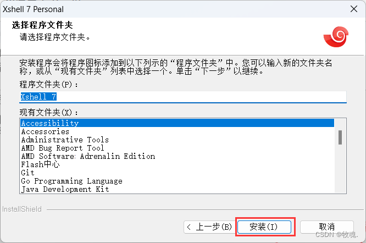Go back with 上一步(B) button
Screen dimensions: 366x243
tap(209, 227)
